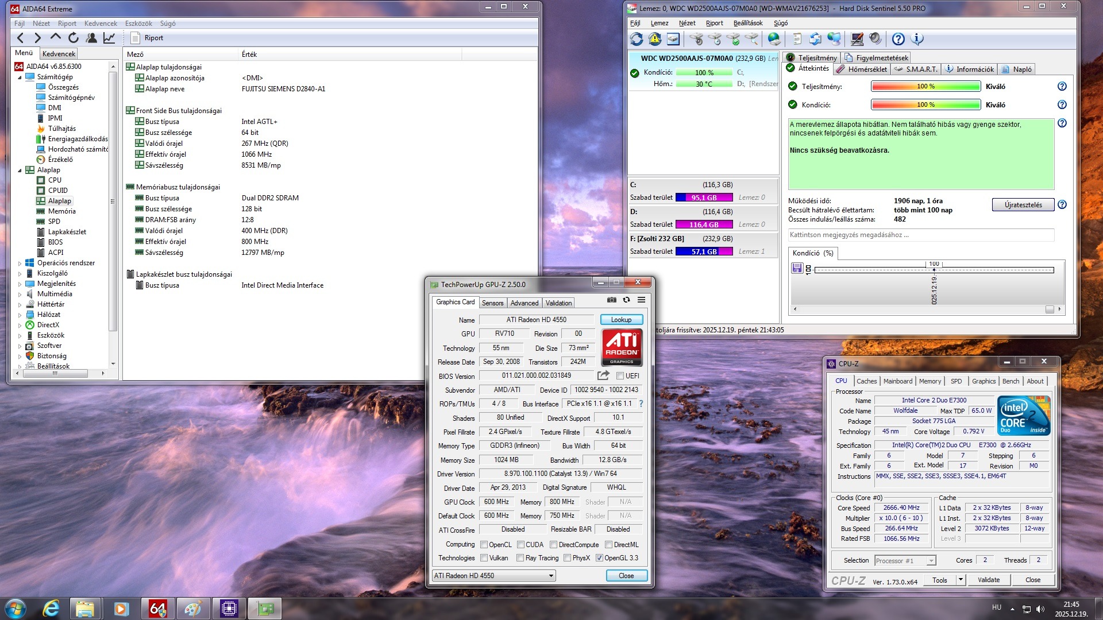Click the Hard Disk Sentinel refresh icon
This screenshot has width=1103, height=620.
(x=637, y=39)
